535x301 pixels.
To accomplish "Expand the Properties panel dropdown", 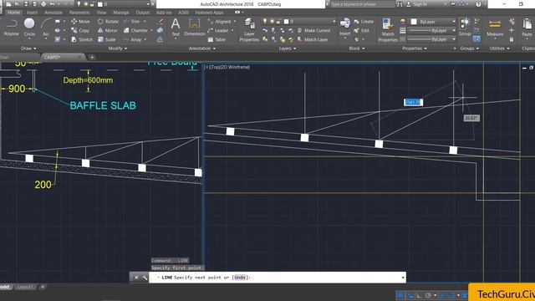I will pos(415,48).
